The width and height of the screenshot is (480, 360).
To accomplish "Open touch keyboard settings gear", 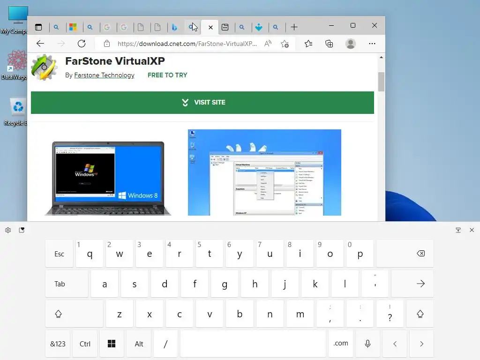I will (8, 230).
